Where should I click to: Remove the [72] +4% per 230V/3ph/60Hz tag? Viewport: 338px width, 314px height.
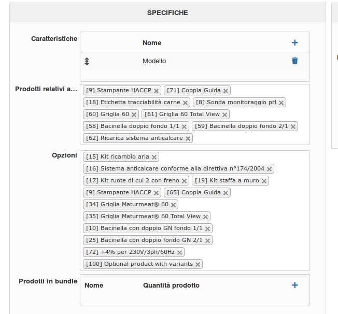[x=179, y=252]
